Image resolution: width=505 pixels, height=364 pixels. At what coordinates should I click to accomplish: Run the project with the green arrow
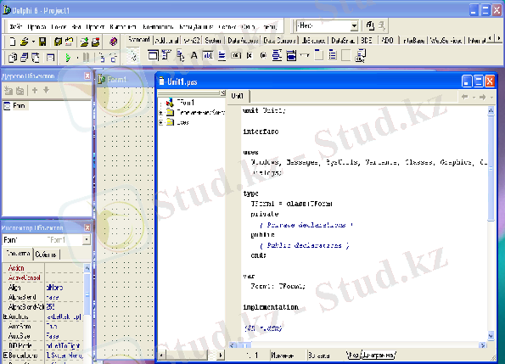click(x=68, y=58)
